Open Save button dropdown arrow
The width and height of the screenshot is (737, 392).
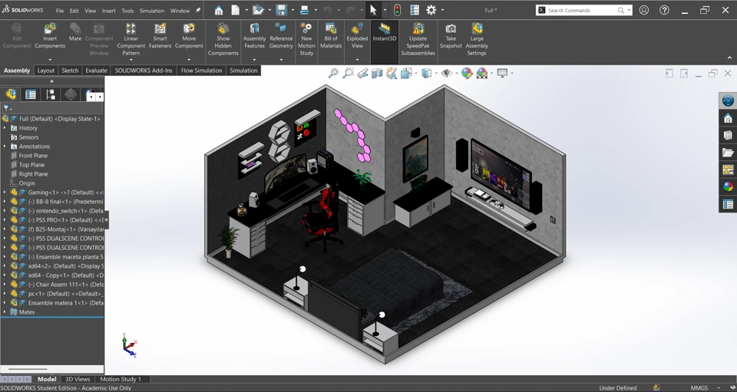tap(292, 10)
